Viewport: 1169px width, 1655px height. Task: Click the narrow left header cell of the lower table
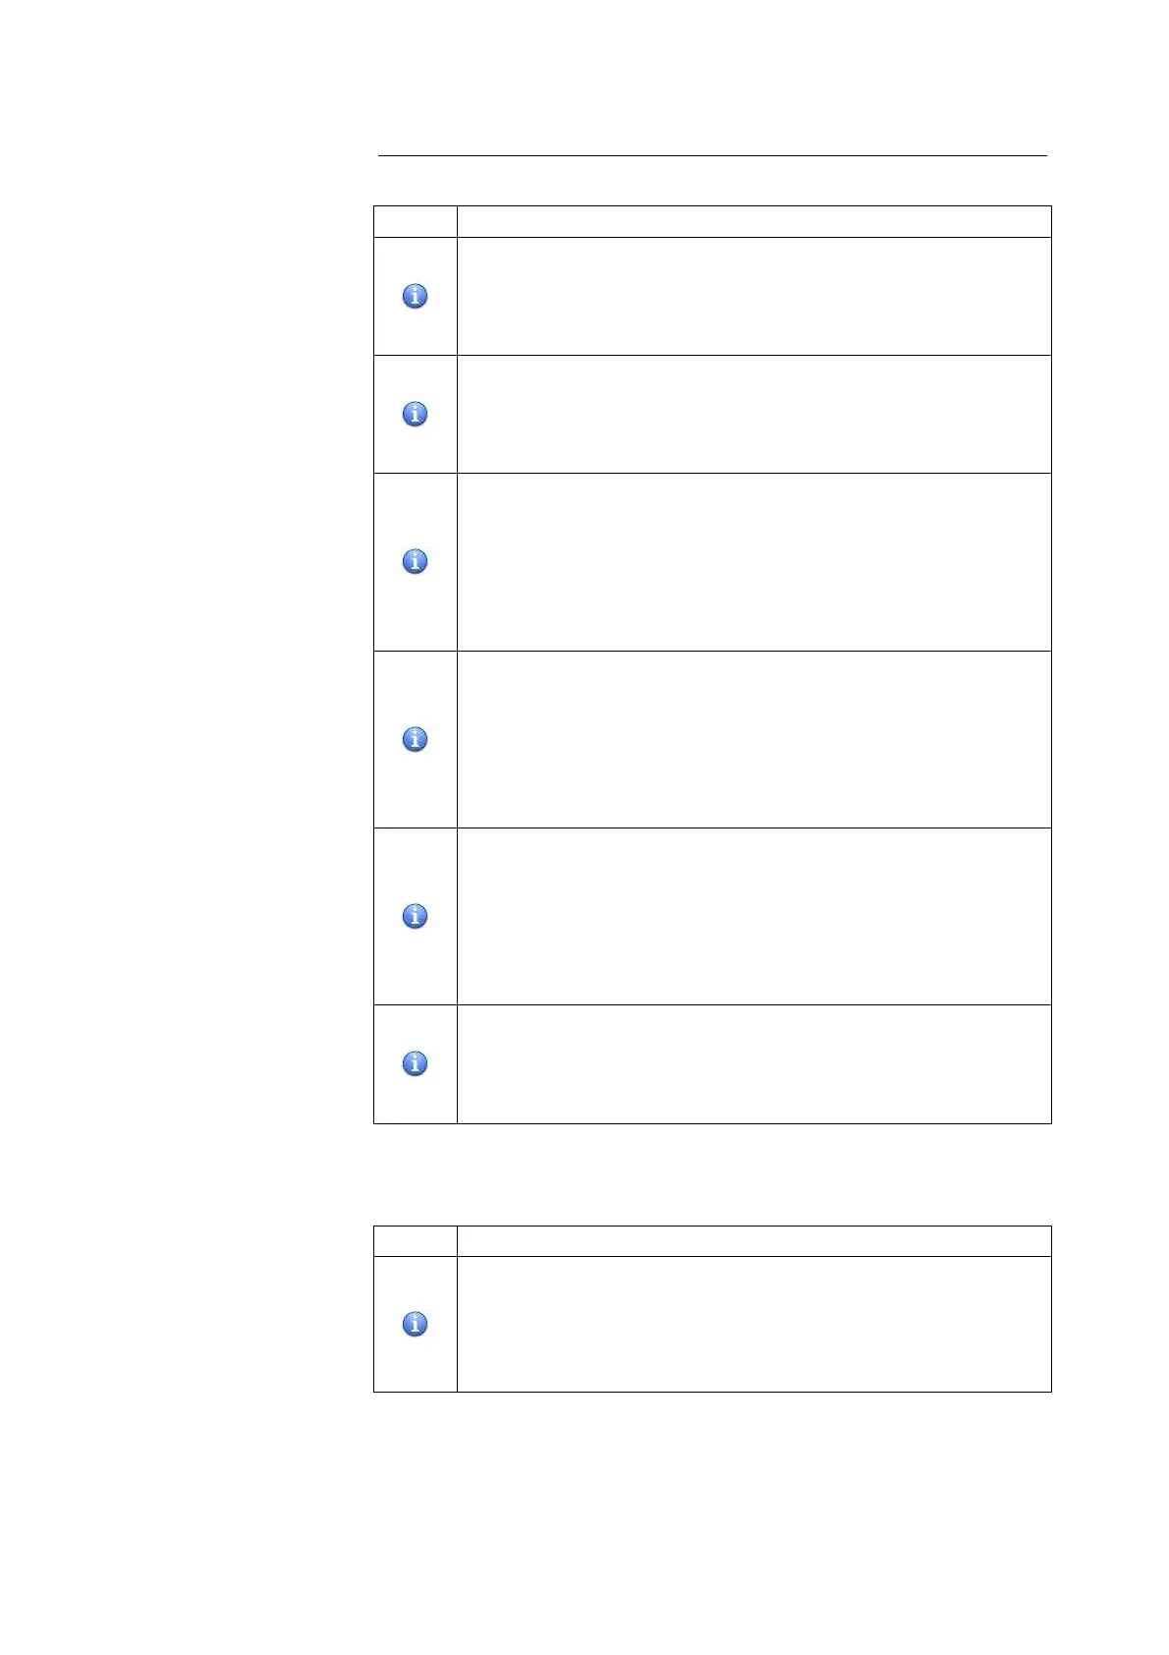[x=415, y=1241]
